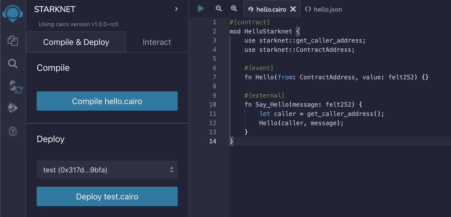Click the Deploy test.cairo button
The image size is (451, 217).
pos(107,196)
